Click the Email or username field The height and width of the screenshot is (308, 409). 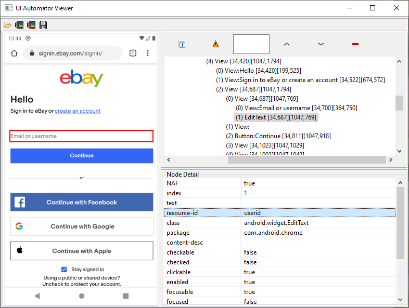click(x=81, y=136)
